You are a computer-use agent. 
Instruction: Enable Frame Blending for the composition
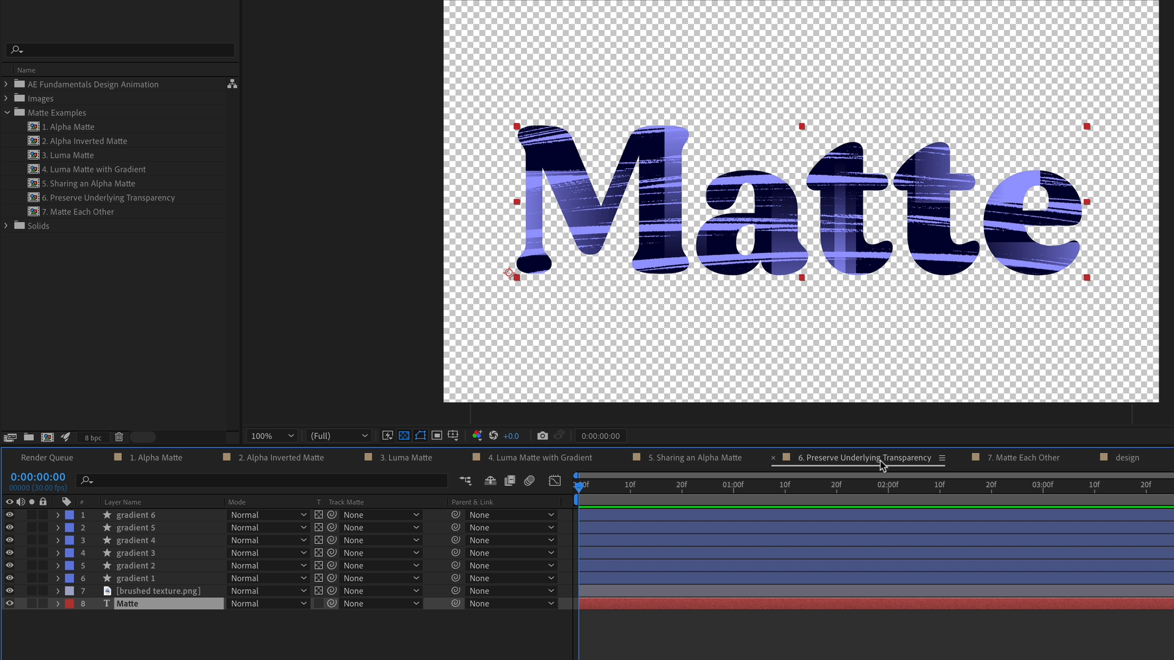509,481
